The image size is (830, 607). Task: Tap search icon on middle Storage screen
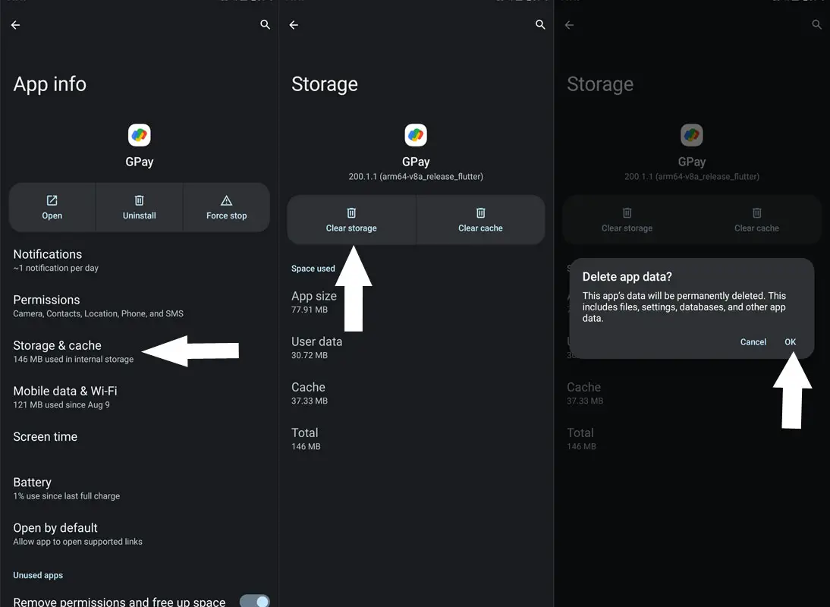click(540, 24)
